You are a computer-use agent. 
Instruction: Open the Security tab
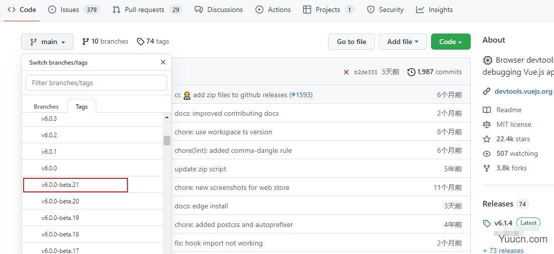[x=385, y=10]
